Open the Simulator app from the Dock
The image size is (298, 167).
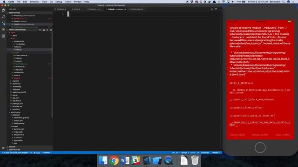157,161
